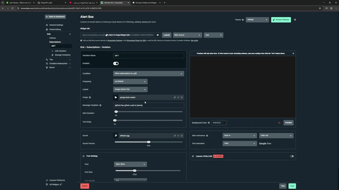
Task: Reload the page in the browser
Action: click(x=12, y=8)
